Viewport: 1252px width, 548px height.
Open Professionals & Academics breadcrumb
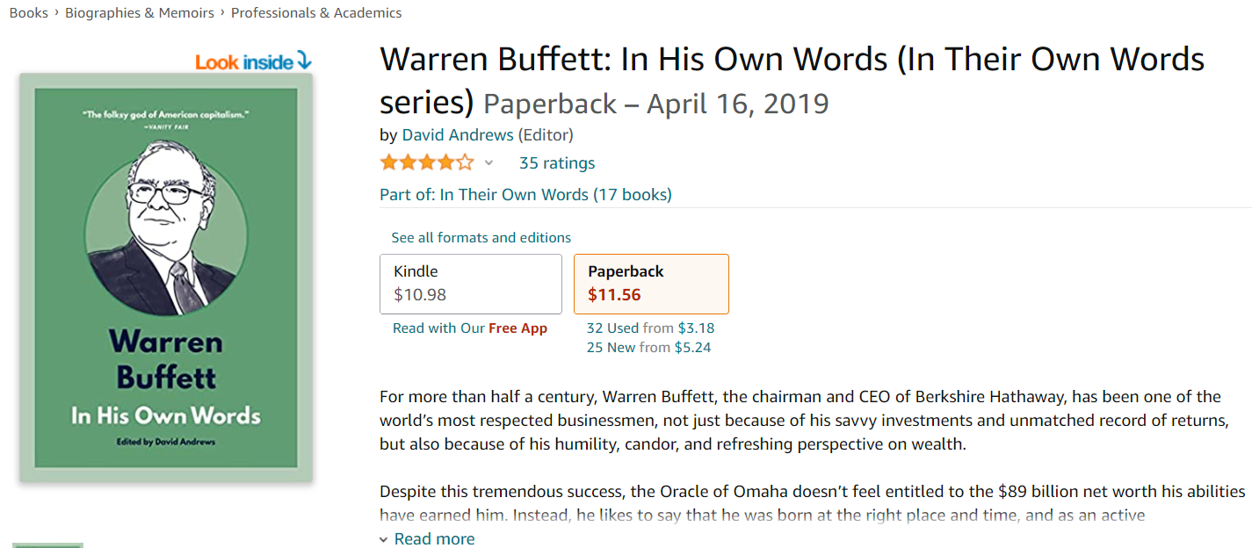(316, 13)
